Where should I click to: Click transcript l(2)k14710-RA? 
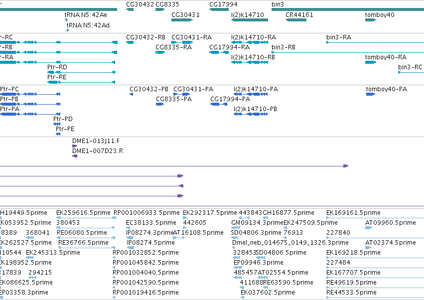[x=250, y=42]
